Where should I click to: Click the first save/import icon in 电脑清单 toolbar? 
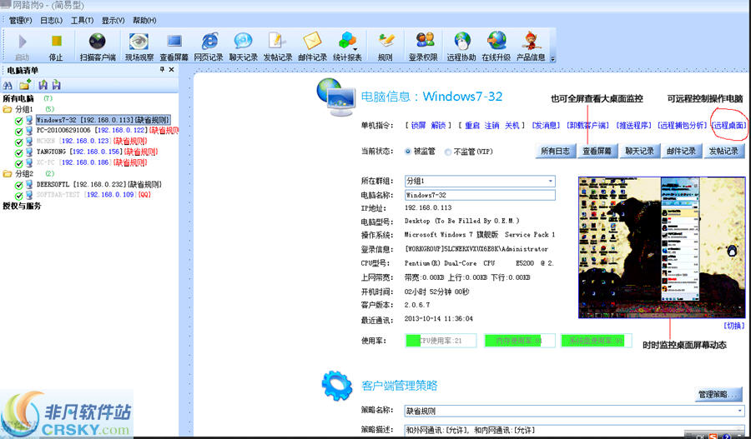43,85
